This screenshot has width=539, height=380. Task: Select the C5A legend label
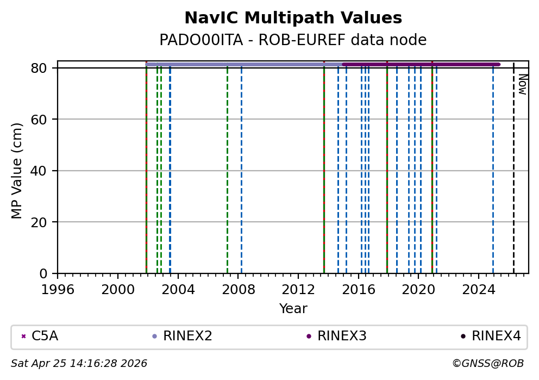(x=45, y=337)
